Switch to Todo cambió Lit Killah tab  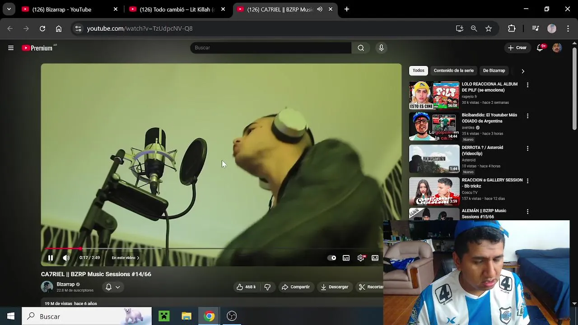coord(177,9)
